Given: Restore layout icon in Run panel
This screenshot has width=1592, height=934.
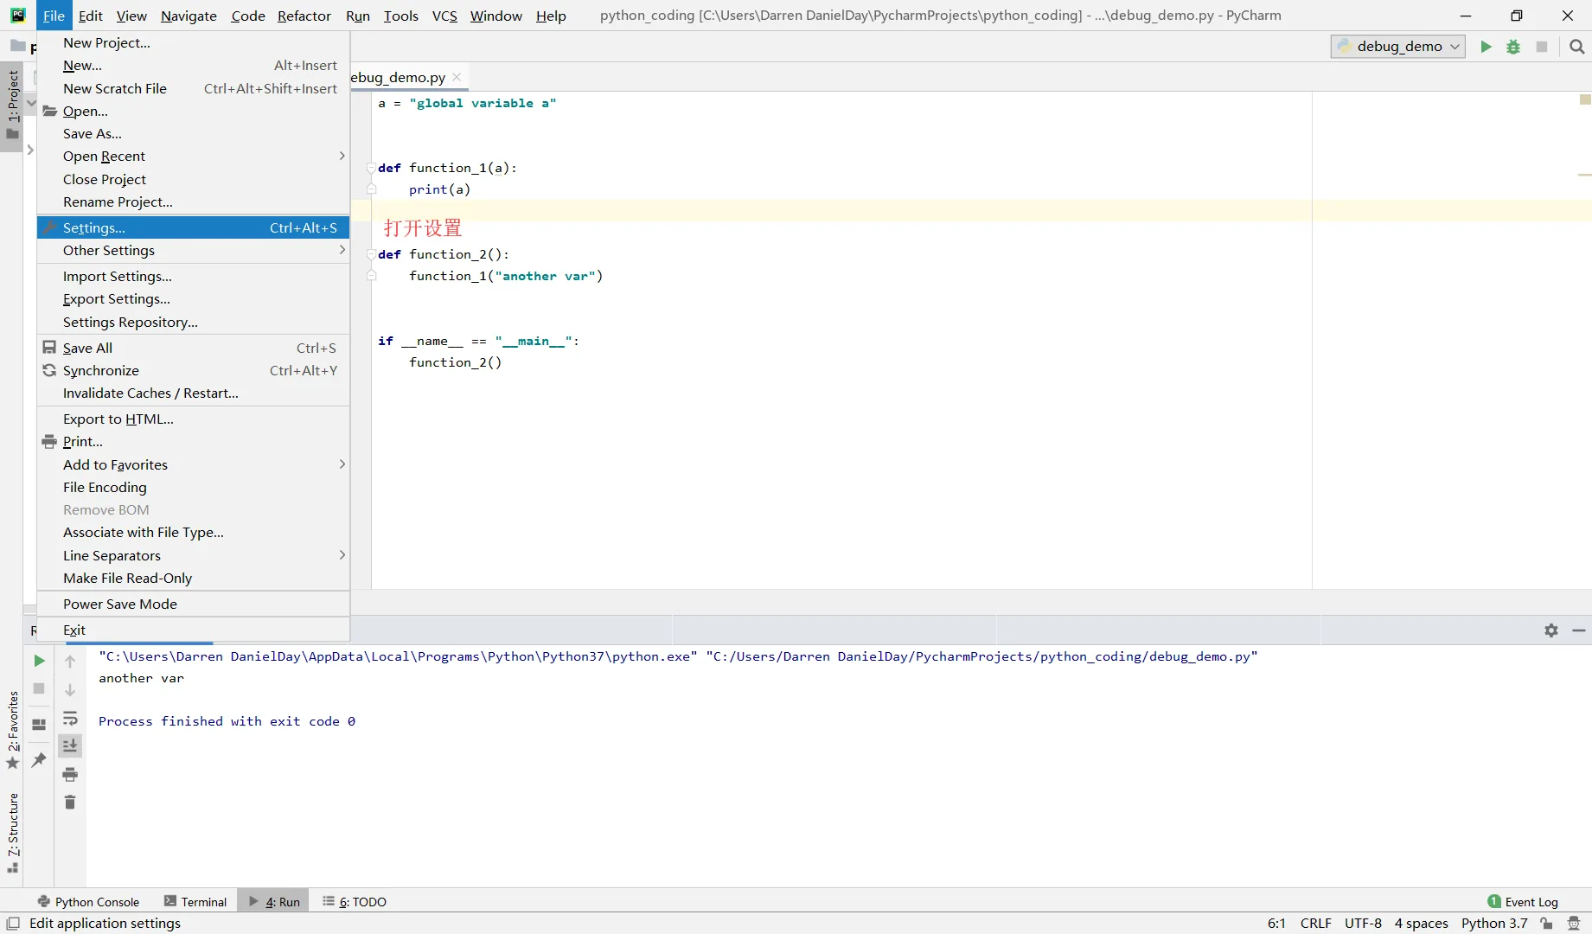Looking at the screenshot, I should pyautogui.click(x=39, y=725).
